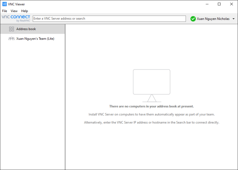Click the 'Install VNC Server on computers' text
The image size is (238, 170).
click(x=151, y=114)
